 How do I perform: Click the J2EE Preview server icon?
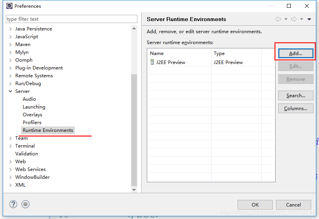click(x=152, y=62)
